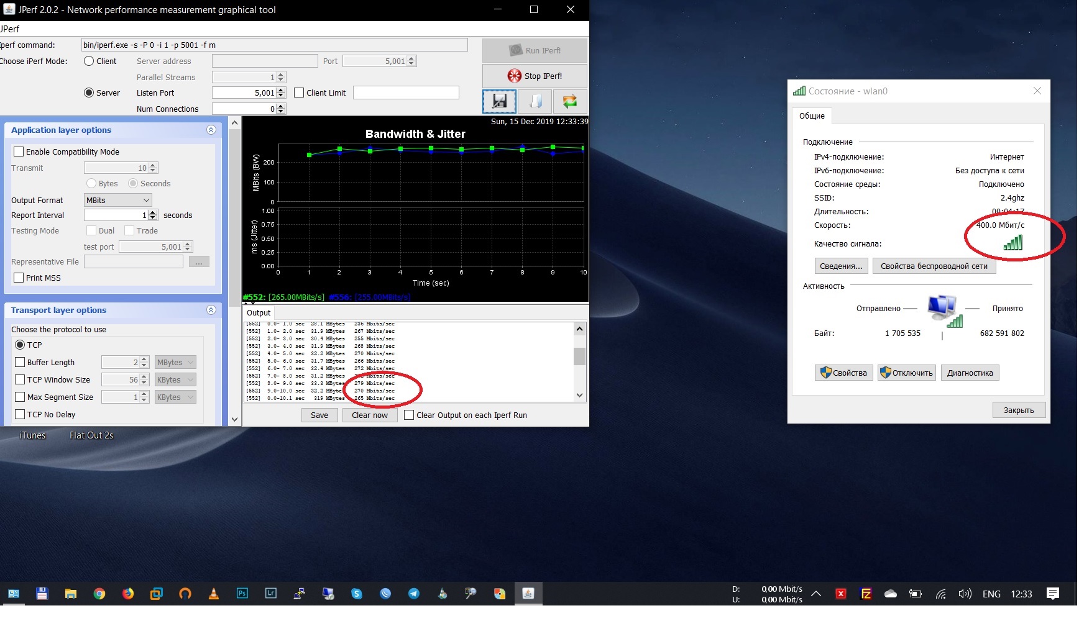1079x621 pixels.
Task: Open File Explorer from the taskbar
Action: tap(70, 594)
